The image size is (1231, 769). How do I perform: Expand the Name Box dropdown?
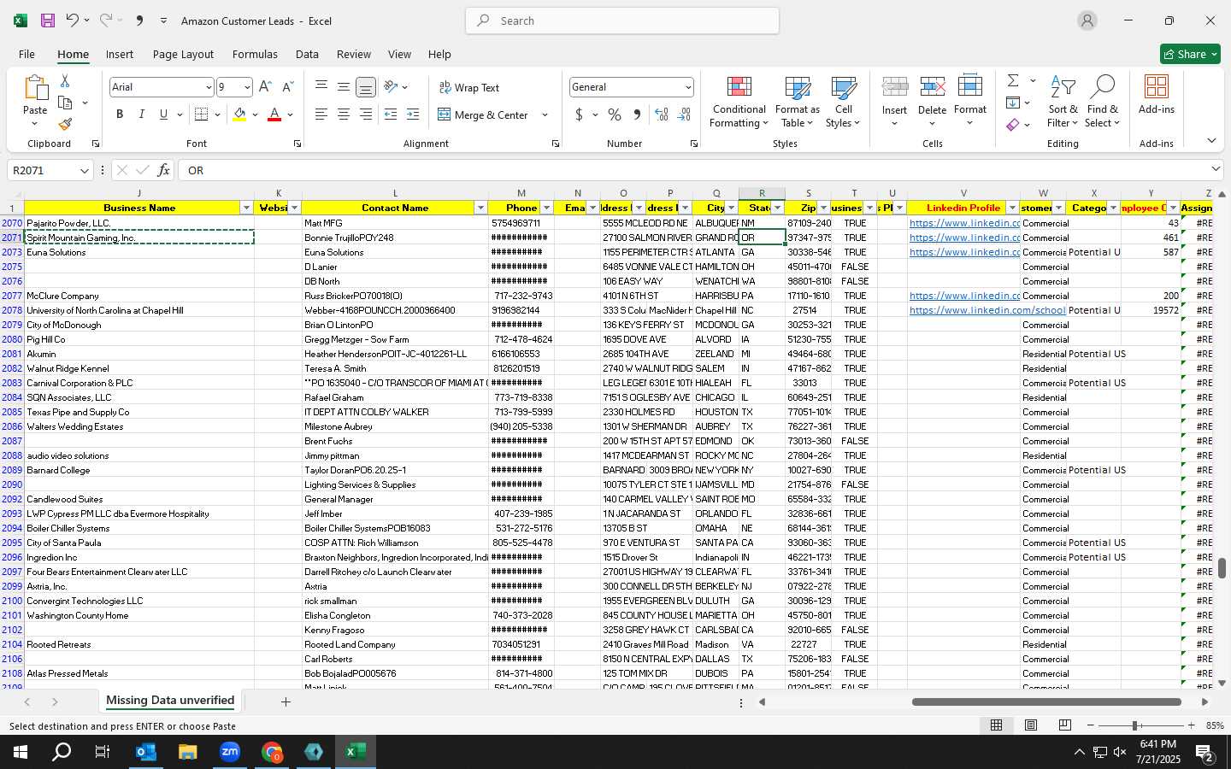click(84, 170)
